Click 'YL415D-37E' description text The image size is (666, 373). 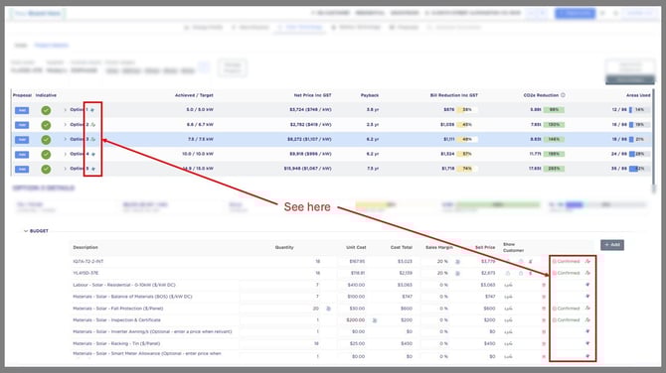point(85,273)
